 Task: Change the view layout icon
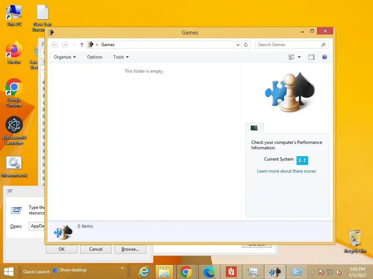pyautogui.click(x=291, y=57)
